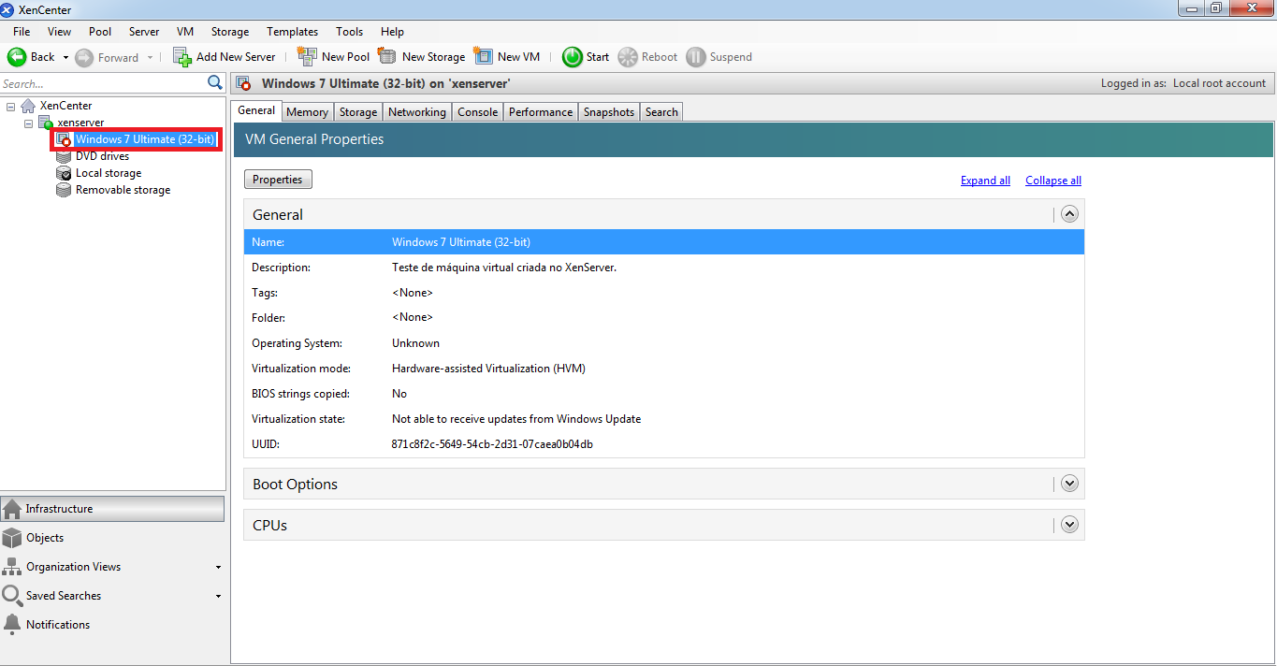Click into the Search input field
The height and width of the screenshot is (666, 1277).
(x=103, y=83)
